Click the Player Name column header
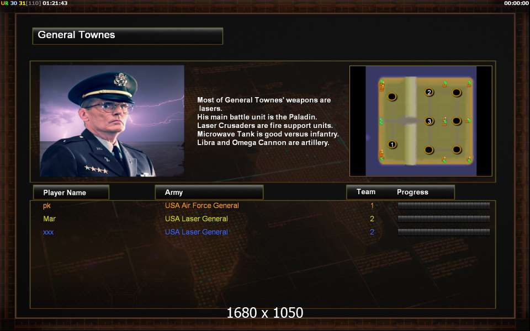530x331 pixels. pos(71,193)
